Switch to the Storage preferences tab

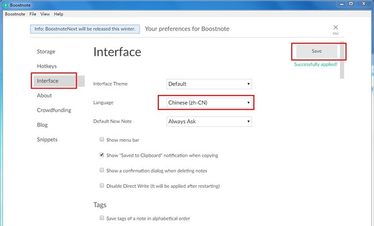pyautogui.click(x=46, y=52)
